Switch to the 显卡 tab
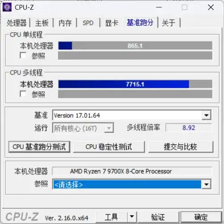 (x=112, y=23)
